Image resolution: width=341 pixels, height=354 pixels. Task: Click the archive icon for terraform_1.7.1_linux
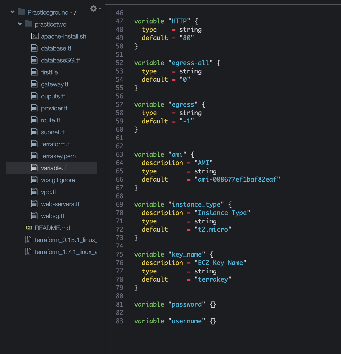(28, 252)
